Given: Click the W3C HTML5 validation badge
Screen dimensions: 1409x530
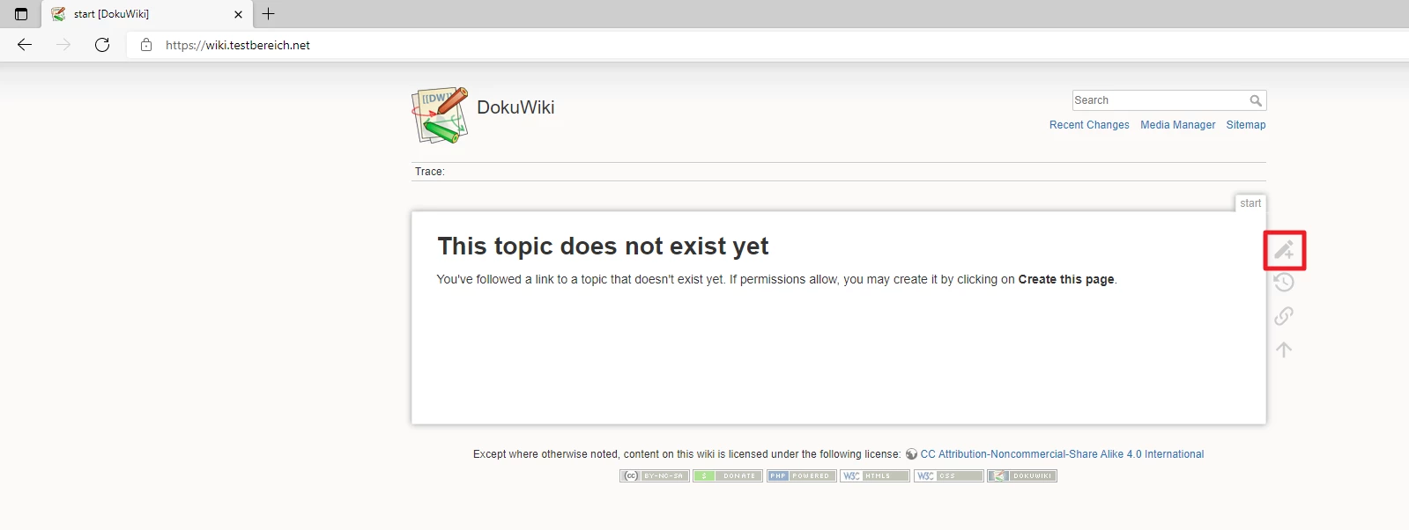Looking at the screenshot, I should click(875, 475).
